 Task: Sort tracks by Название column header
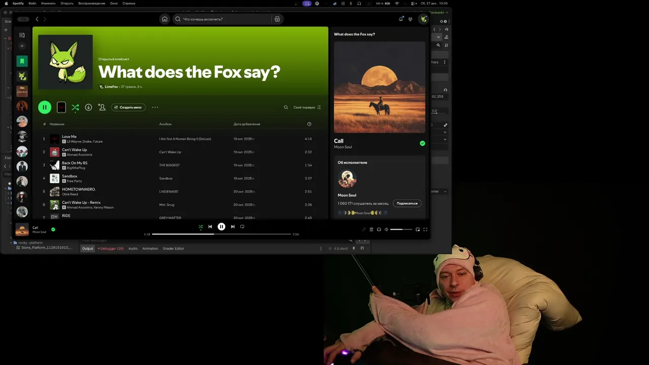(57, 124)
